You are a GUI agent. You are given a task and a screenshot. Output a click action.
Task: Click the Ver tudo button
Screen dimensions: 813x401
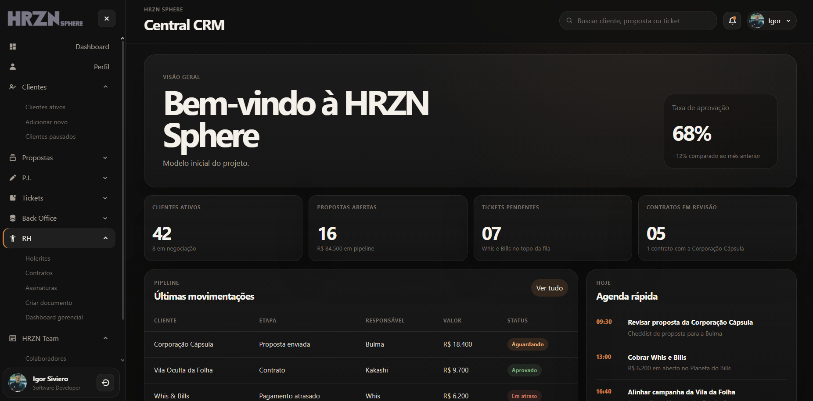550,288
